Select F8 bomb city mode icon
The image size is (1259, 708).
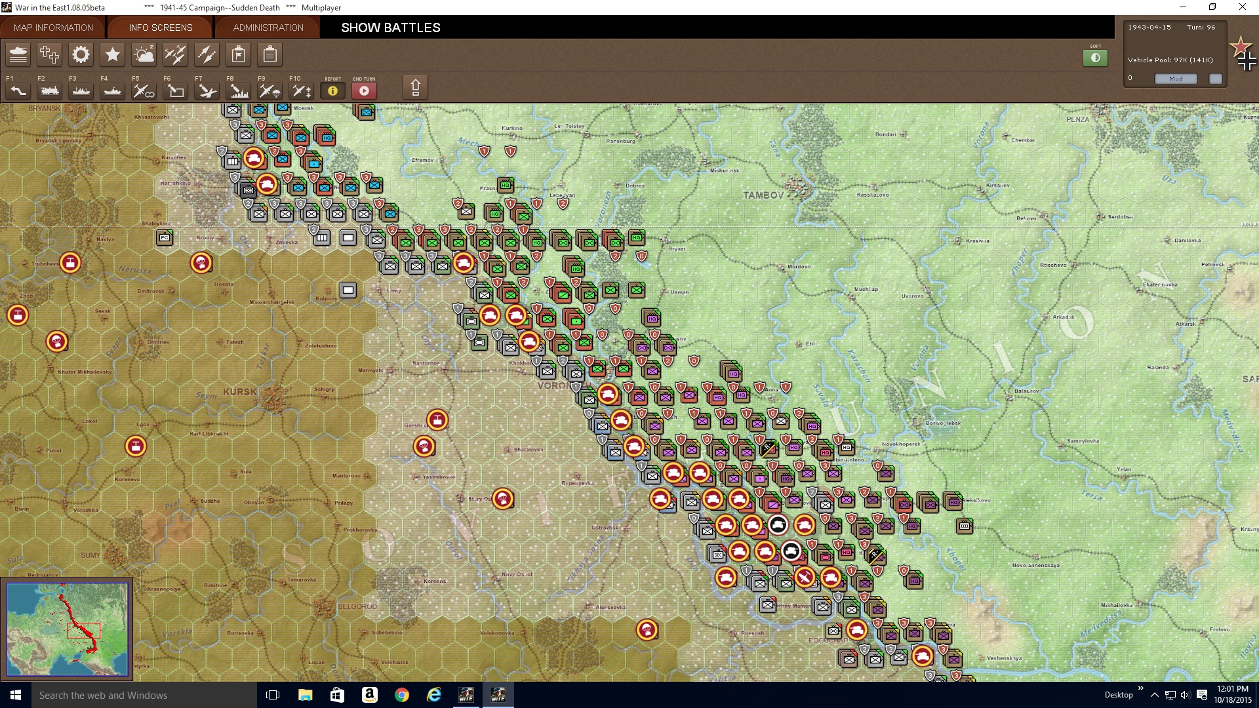(x=239, y=90)
